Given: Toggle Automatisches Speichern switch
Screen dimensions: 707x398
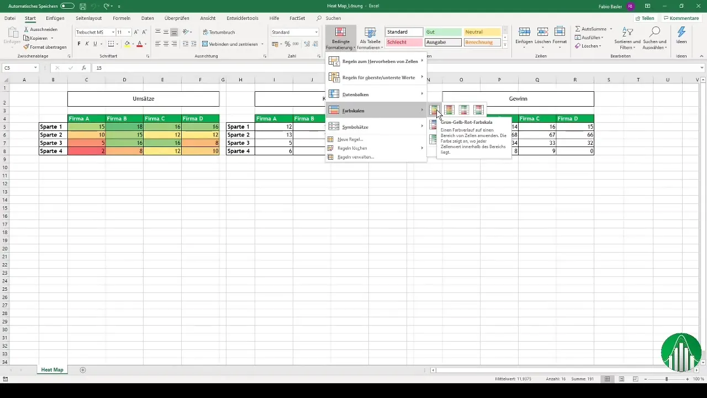Looking at the screenshot, I should (x=67, y=6).
